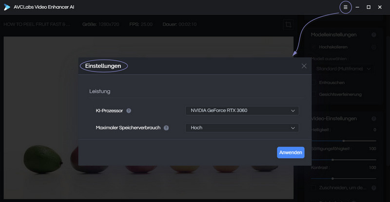Click help icon next to Video-Einstellungen
The width and height of the screenshot is (390, 202).
[x=374, y=119]
